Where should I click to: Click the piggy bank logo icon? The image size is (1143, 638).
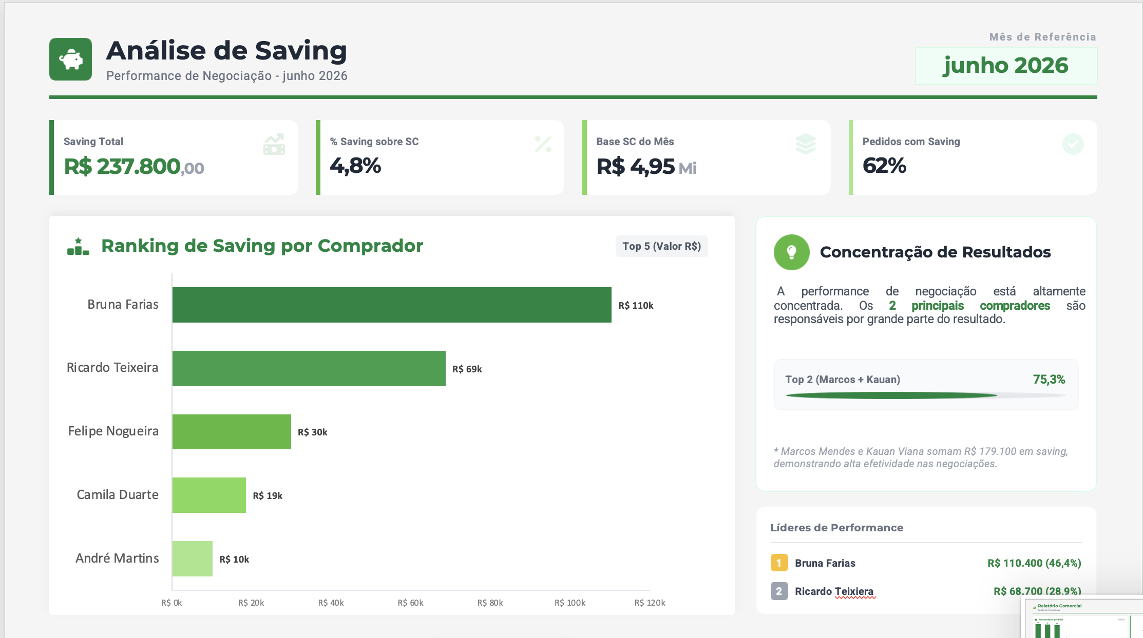point(71,59)
